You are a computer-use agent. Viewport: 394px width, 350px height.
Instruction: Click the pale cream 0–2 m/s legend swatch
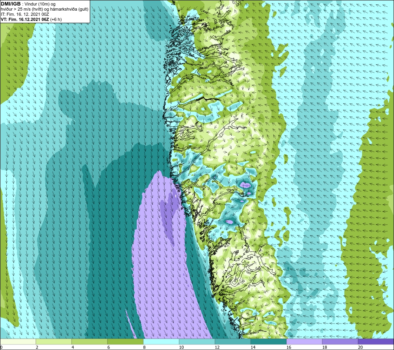click(x=18, y=341)
